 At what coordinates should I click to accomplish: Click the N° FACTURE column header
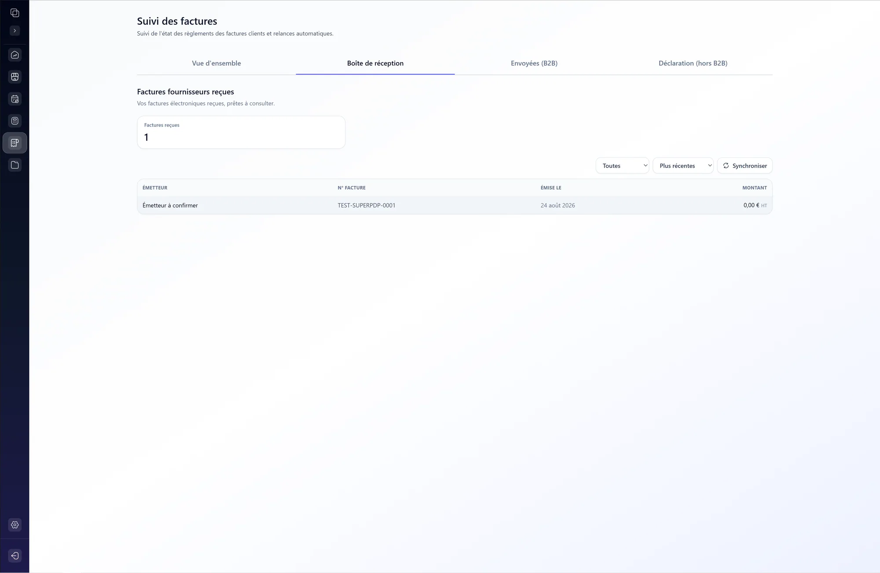(352, 188)
